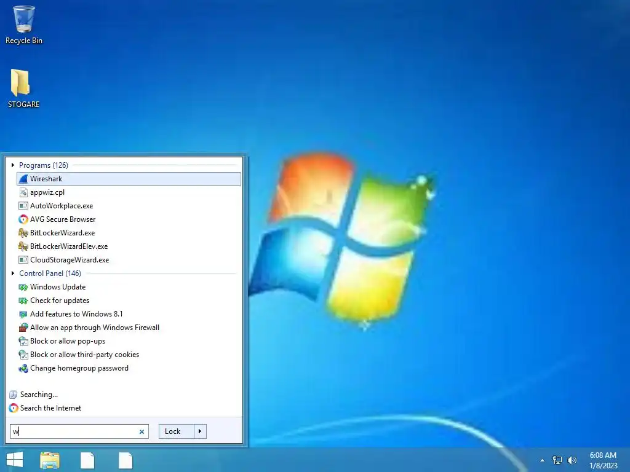Select 'Check for updates' text
The height and width of the screenshot is (472, 630).
point(60,301)
